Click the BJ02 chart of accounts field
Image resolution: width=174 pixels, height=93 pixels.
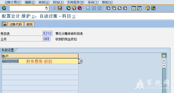[48, 33]
